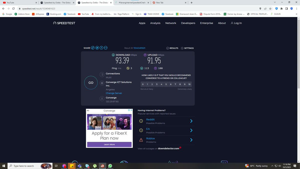Image resolution: width=300 pixels, height=169 pixels.
Task: Close the Converge ad with X
Action: [x=131, y=110]
